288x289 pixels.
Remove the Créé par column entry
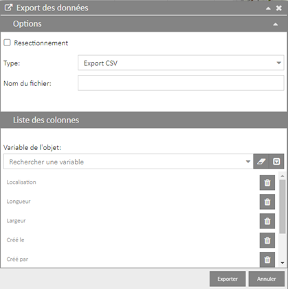(x=267, y=259)
